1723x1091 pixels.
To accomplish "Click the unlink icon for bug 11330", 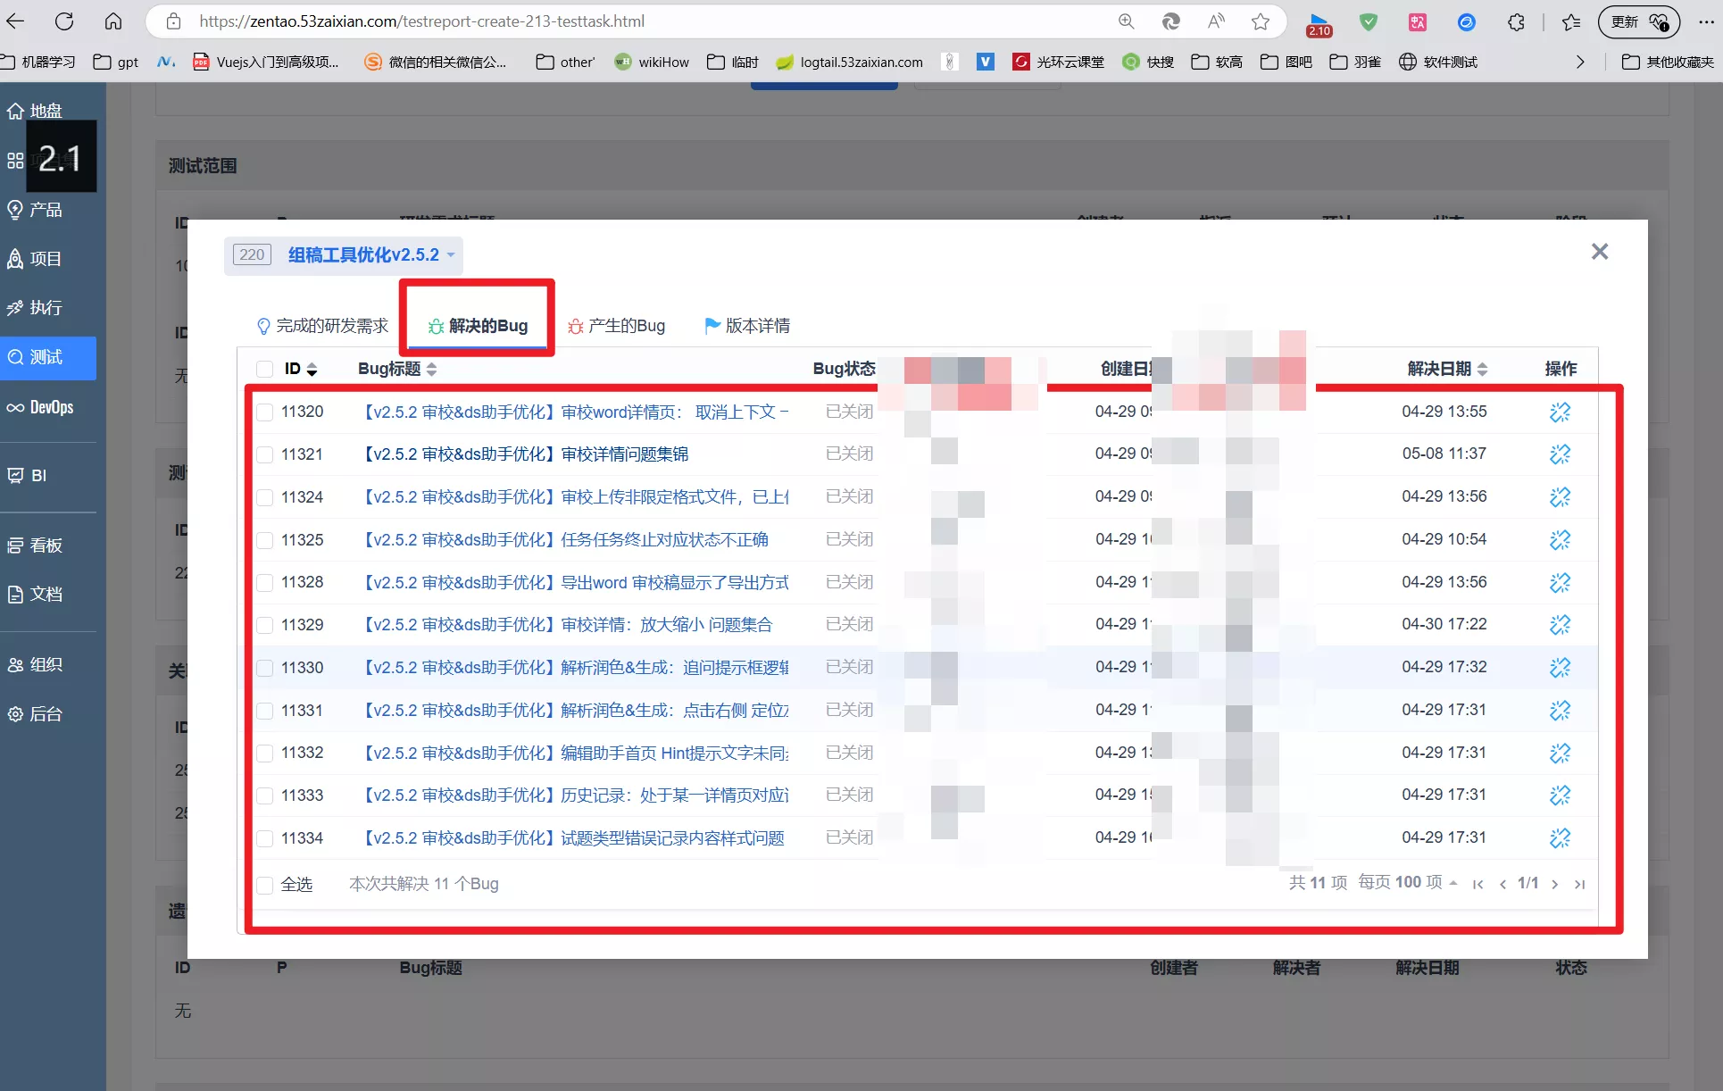I will point(1560,667).
